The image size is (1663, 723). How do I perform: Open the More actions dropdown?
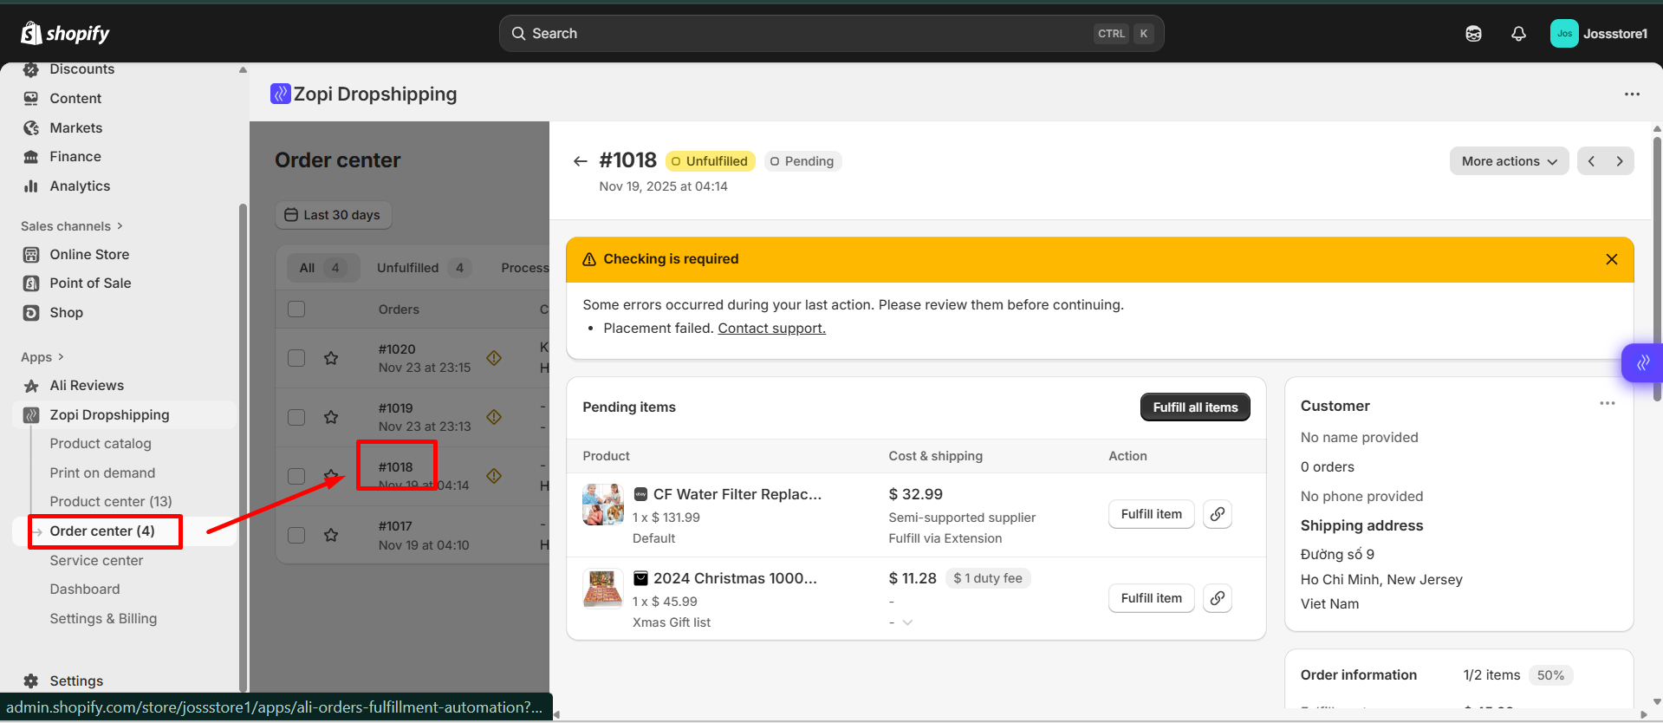[x=1508, y=161]
